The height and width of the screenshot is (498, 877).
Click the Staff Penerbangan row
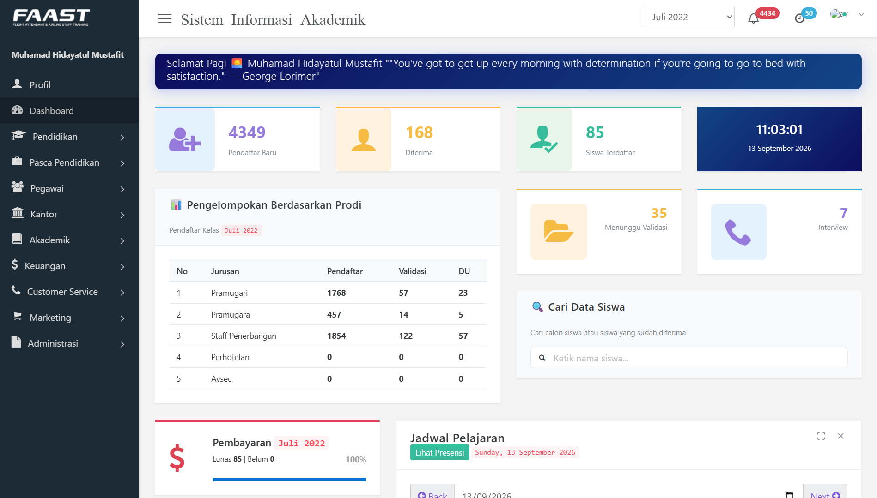tap(328, 336)
